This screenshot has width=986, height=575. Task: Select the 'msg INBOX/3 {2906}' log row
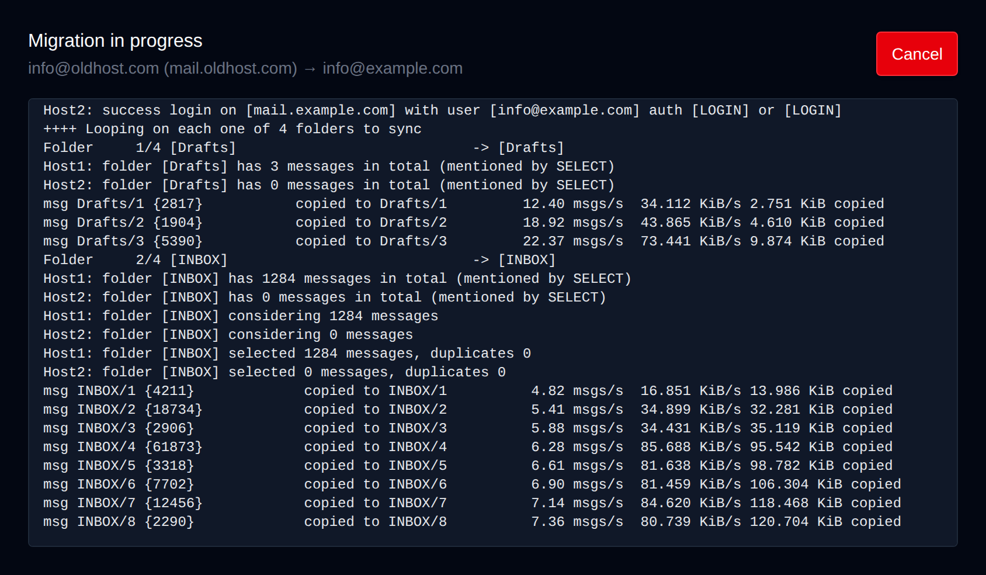click(x=468, y=428)
